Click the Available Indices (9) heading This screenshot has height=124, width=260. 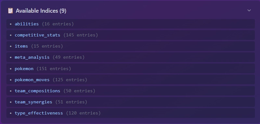click(41, 11)
